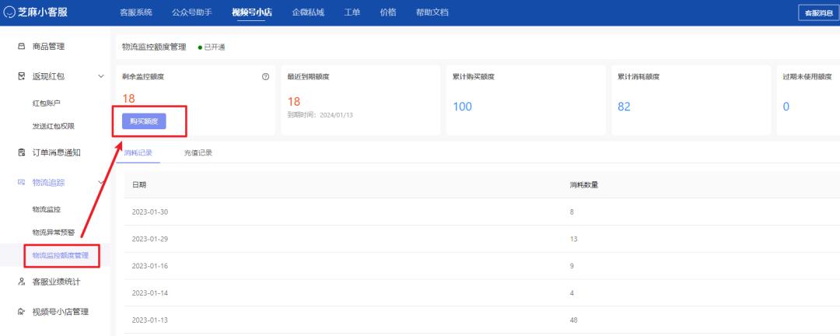Click the 芝麻小客服 logo
The height and width of the screenshot is (336, 840).
tap(45, 12)
